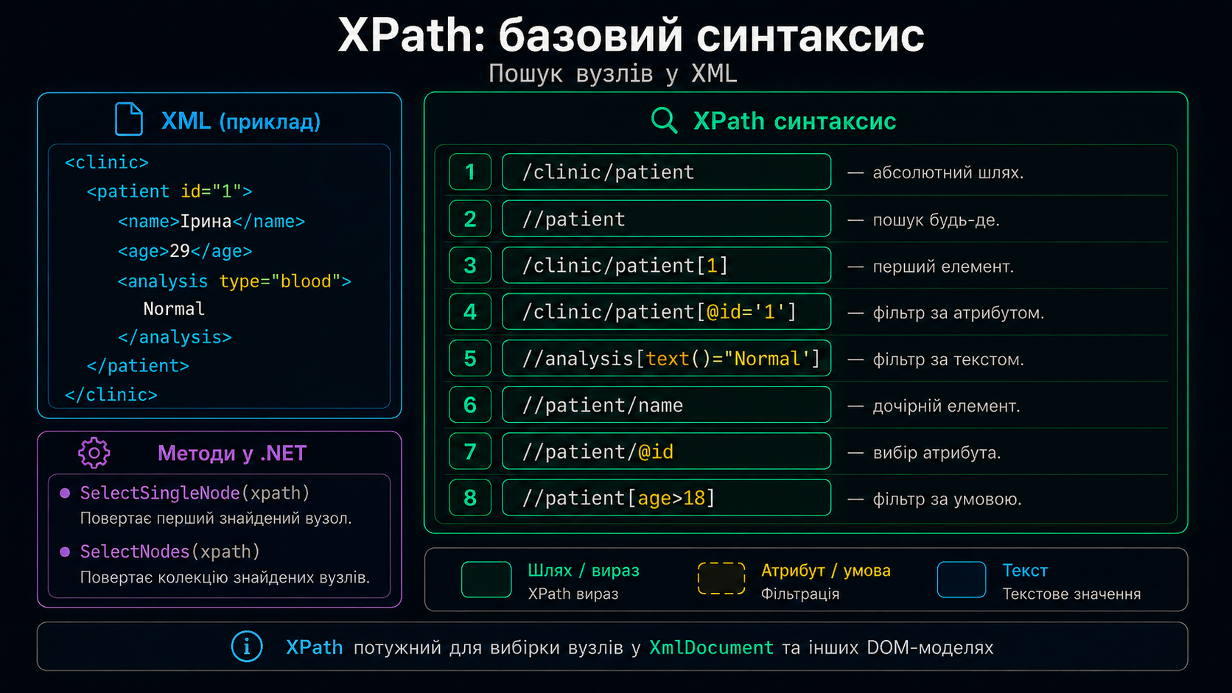Click the green Шлях / вираз legend swatch
1232x693 pixels.
[x=486, y=580]
